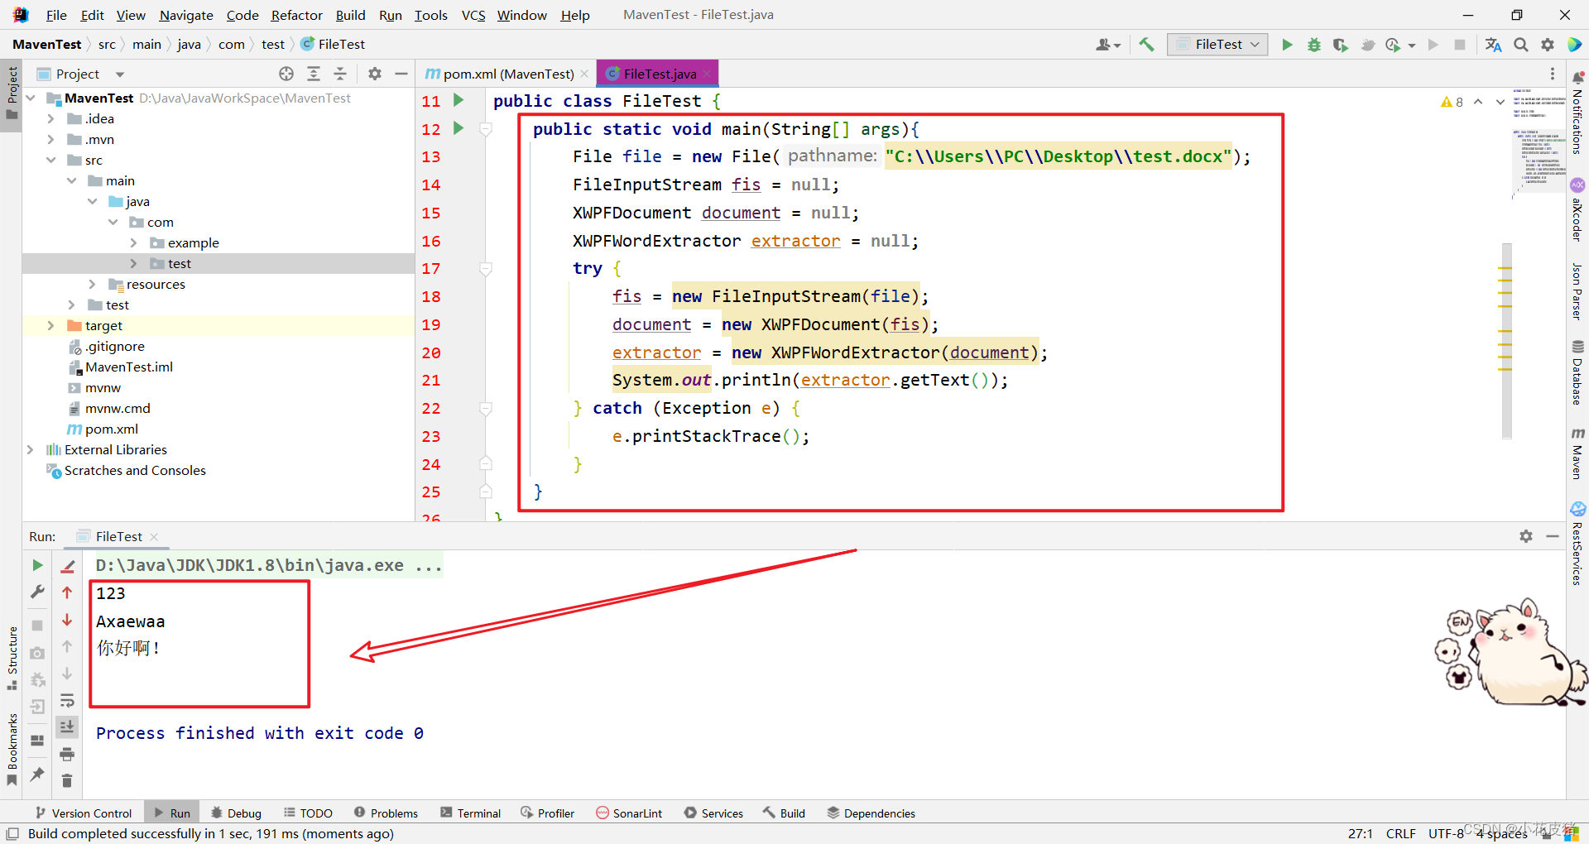Screen dimensions: 1589x844
Task: Toggle the Bookmarks tool window
Action: 12,749
